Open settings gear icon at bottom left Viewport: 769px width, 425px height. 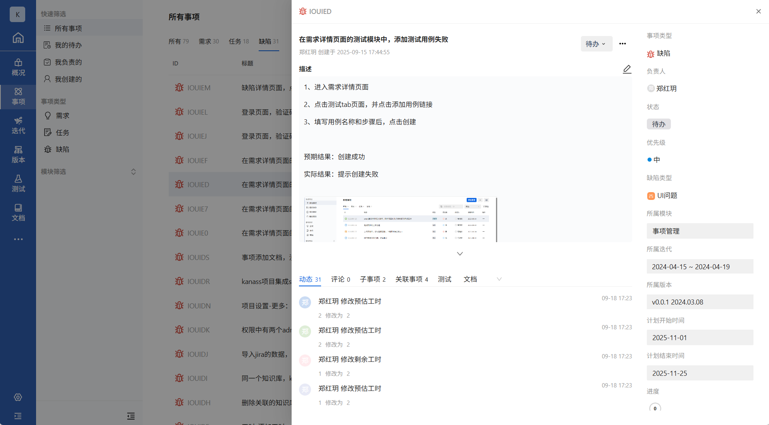pos(18,397)
